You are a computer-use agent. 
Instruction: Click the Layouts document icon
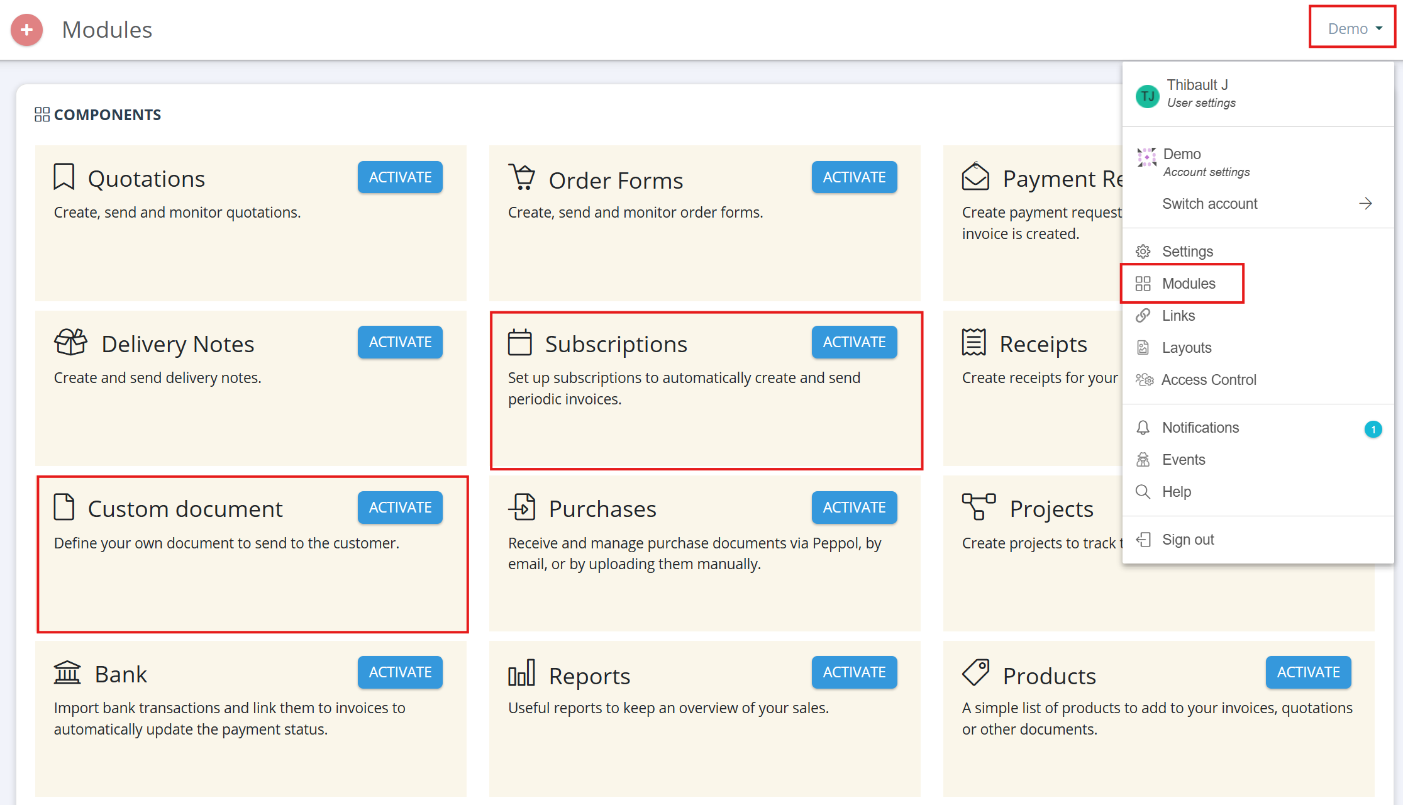[1143, 348]
